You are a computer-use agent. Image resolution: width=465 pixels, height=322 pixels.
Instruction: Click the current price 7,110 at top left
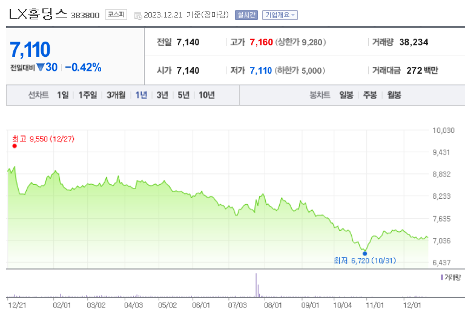pyautogui.click(x=30, y=49)
